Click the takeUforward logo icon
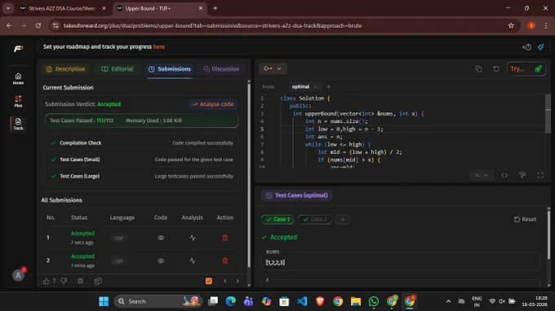 [19, 49]
